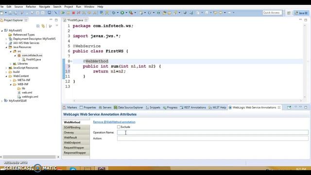Viewport: 311px width, 175px height.
Task: Click the Debug bug icon
Action: pyautogui.click(x=114, y=13)
